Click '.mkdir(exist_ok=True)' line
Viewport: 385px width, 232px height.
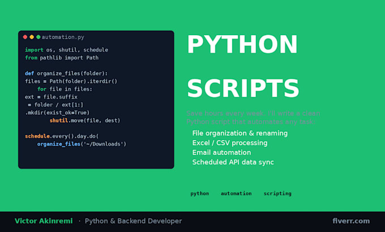[x=57, y=113]
